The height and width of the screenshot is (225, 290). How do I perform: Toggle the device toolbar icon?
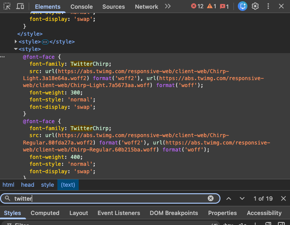point(20,7)
